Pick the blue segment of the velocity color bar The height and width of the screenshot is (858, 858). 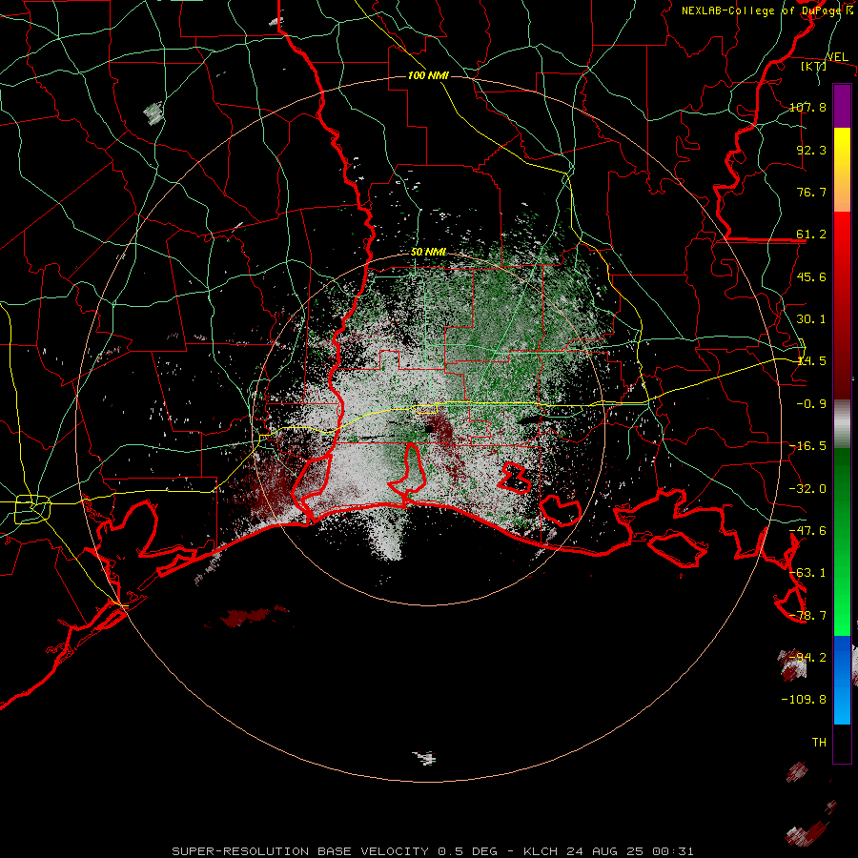point(842,680)
